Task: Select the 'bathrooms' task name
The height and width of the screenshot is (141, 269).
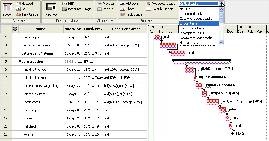Action: pos(32,102)
